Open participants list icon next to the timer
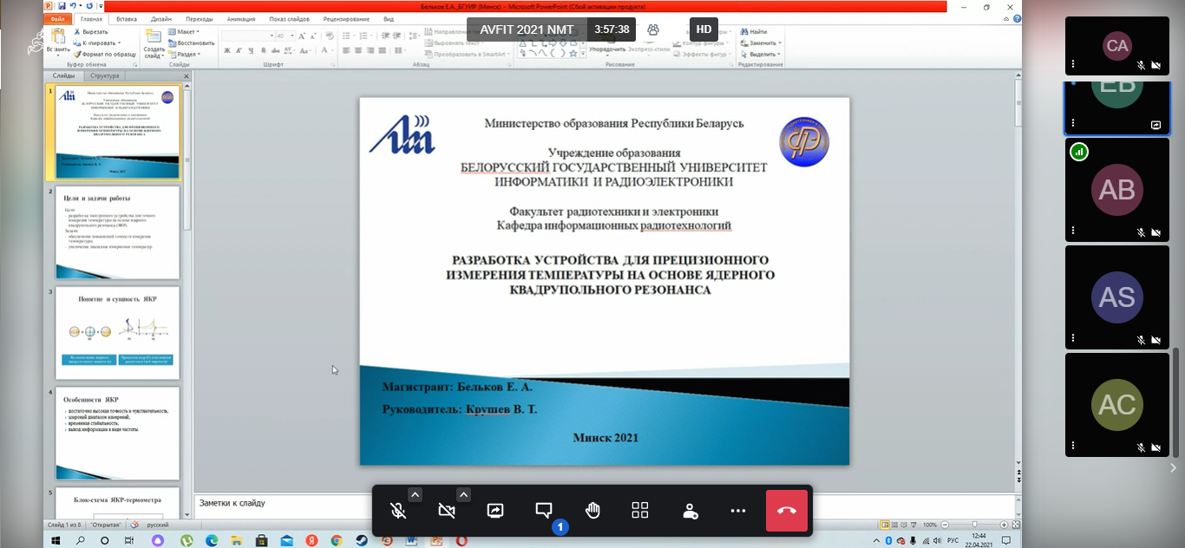 (653, 29)
